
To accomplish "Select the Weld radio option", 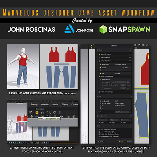I will click(x=123, y=68).
